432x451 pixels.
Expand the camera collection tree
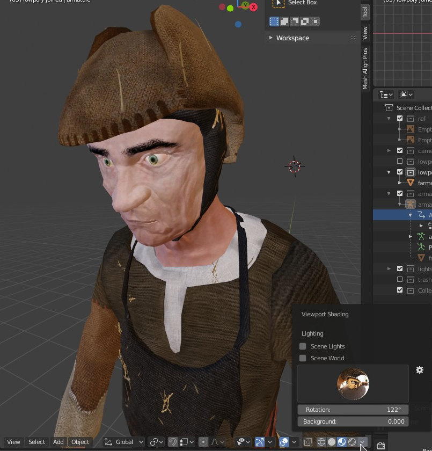[389, 150]
